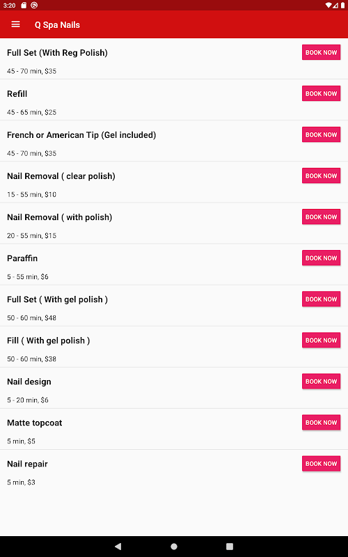
Task: Book French or American Tip service
Action: (321, 134)
